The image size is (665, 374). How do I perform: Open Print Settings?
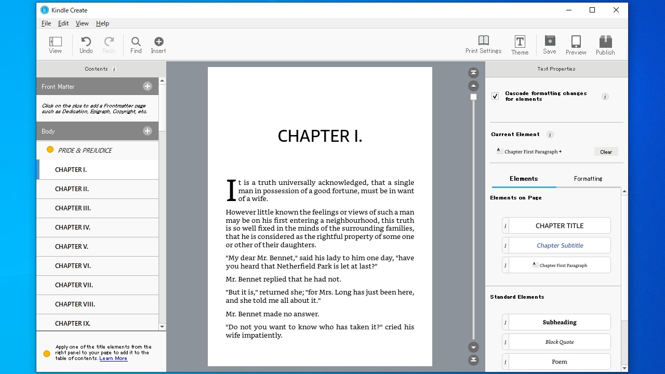tap(483, 45)
